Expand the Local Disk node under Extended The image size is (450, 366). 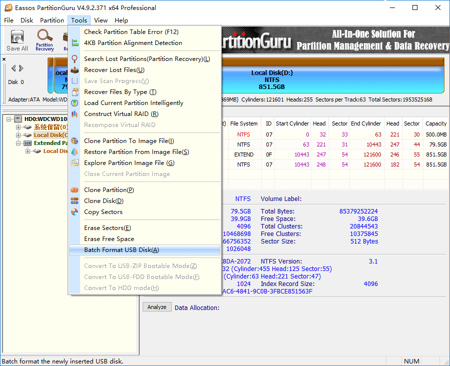click(28, 151)
